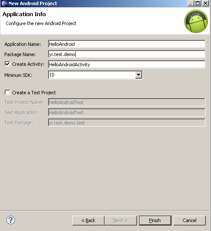Close the dialog with the X button
The height and width of the screenshot is (231, 211).
205,3
